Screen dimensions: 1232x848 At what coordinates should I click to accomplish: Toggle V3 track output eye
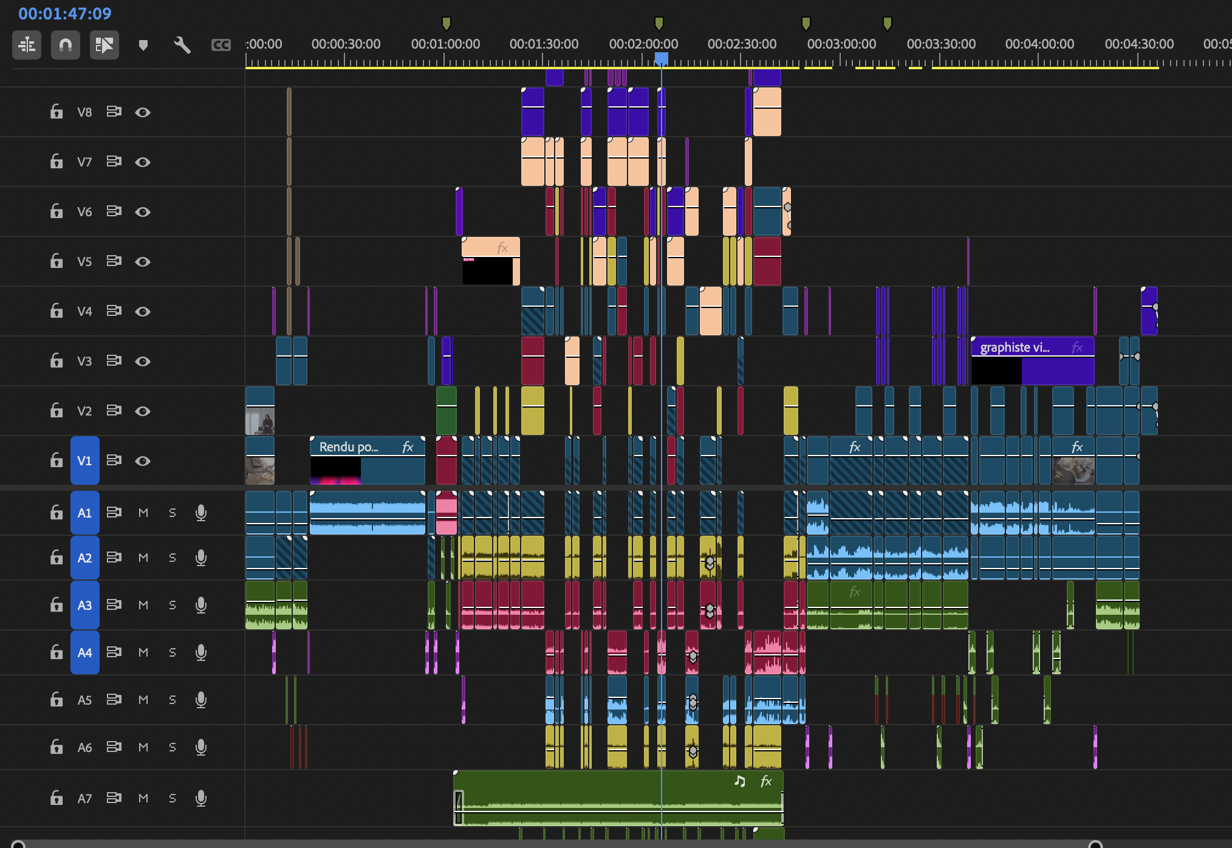[x=143, y=361]
